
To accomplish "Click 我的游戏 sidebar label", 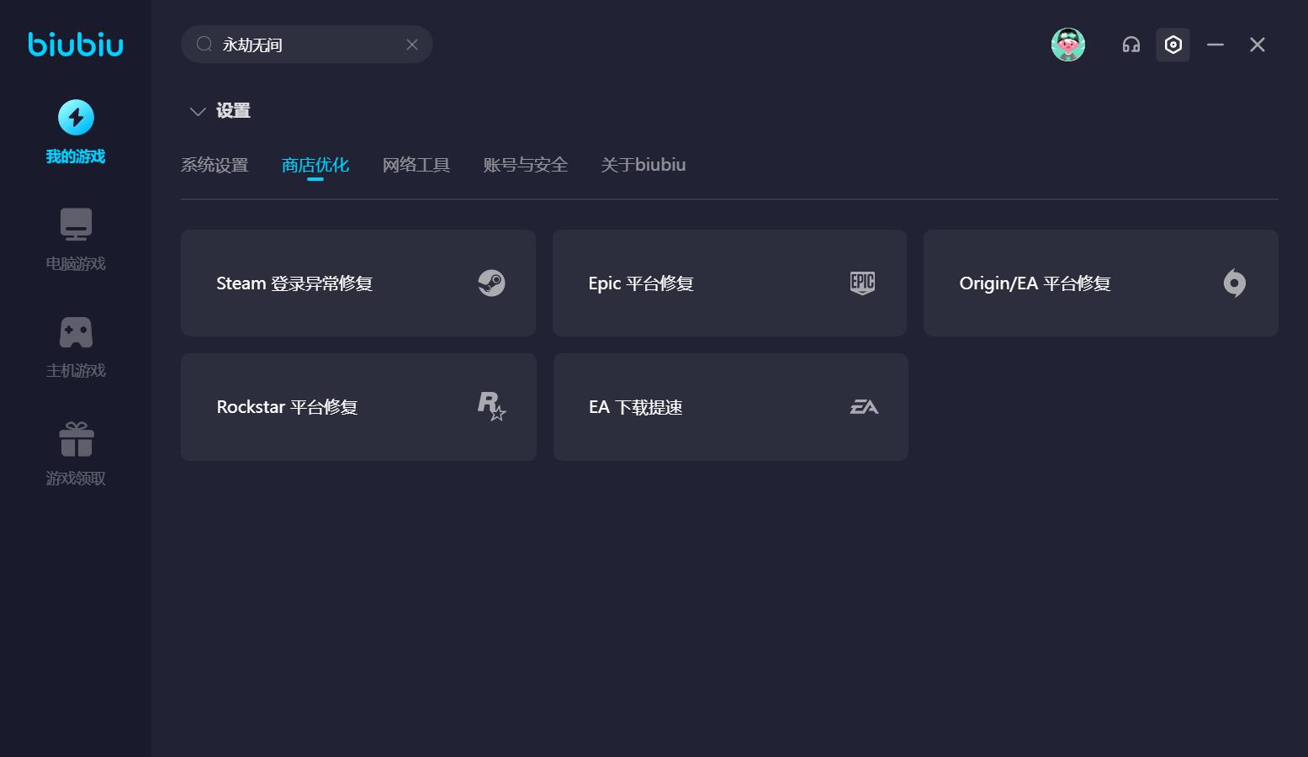I will tap(76, 156).
